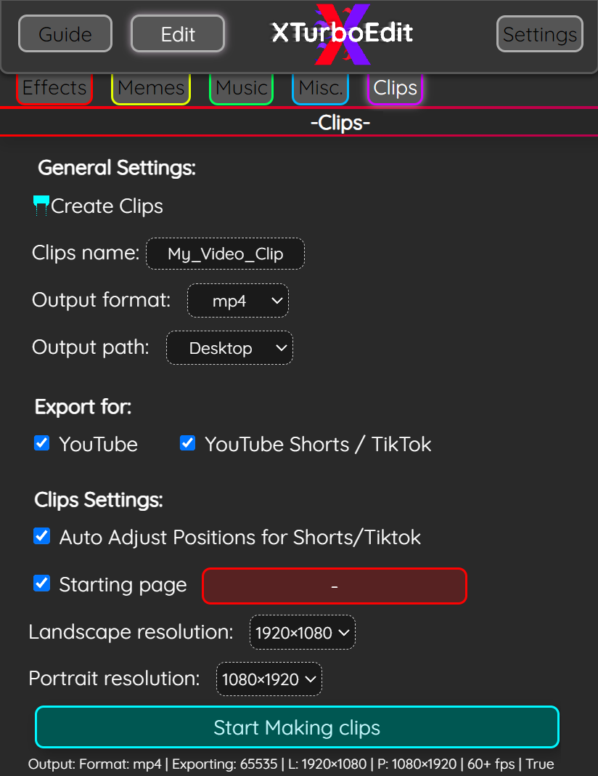Switch to the Misc. tab

(x=320, y=87)
